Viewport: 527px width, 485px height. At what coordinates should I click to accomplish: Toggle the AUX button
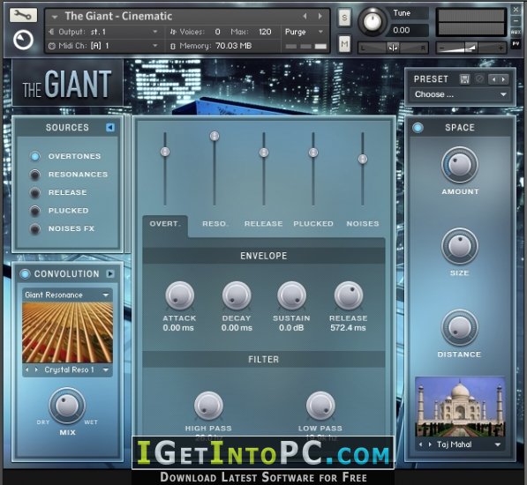click(516, 32)
